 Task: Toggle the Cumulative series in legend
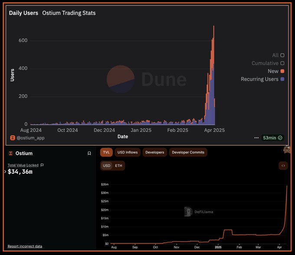click(282, 63)
